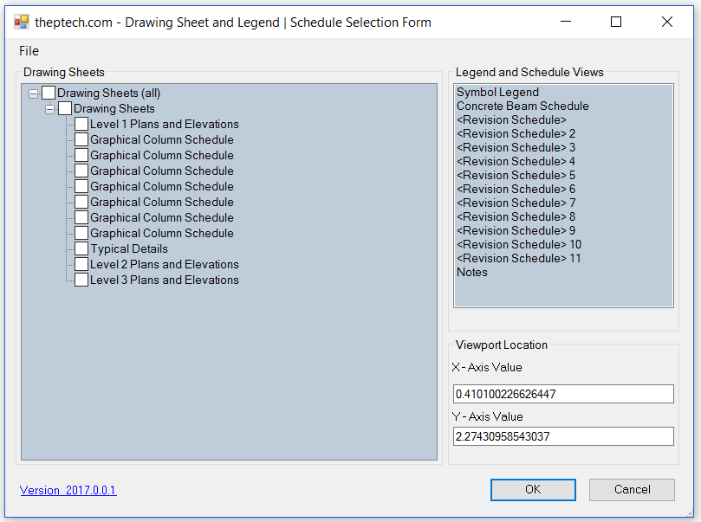Pick <Revision Schedule> 11 from the list
Image resolution: width=701 pixels, height=522 pixels.
[518, 259]
